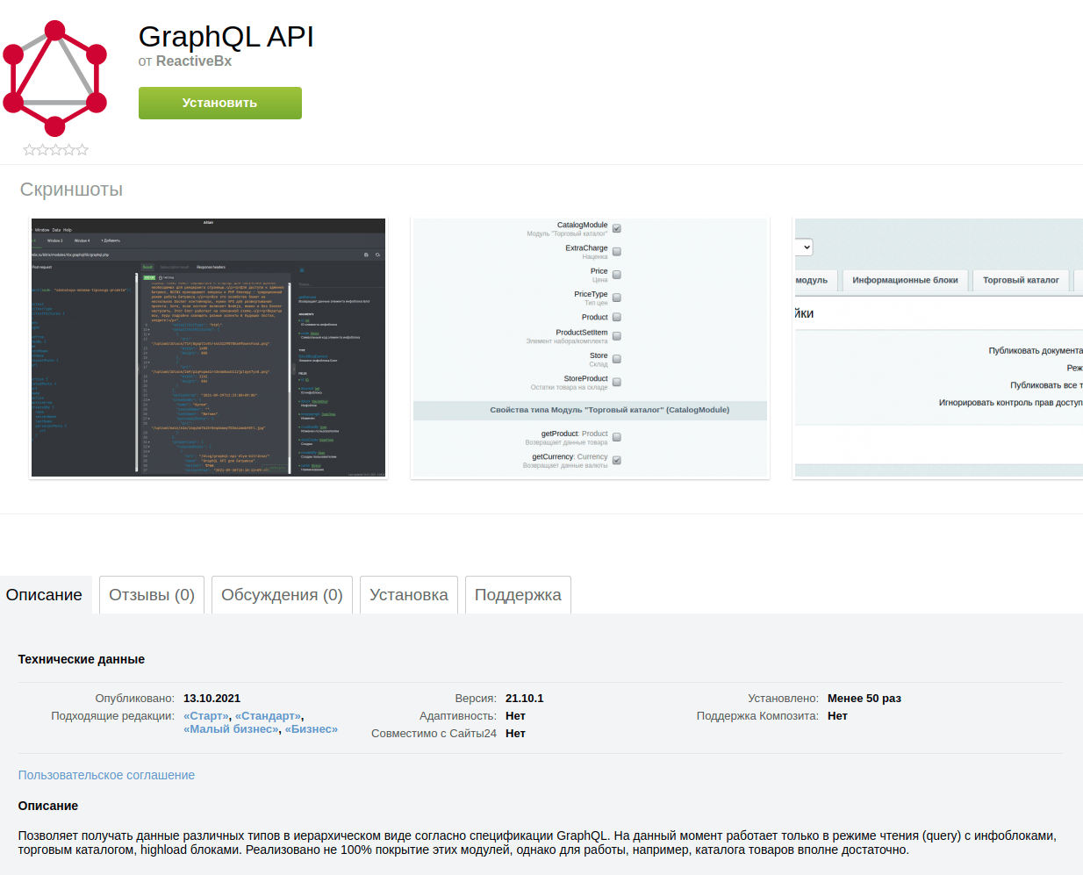Image resolution: width=1083 pixels, height=875 pixels.
Task: Open the dark GraphQL editor screenshot thumbnail
Action: [209, 348]
